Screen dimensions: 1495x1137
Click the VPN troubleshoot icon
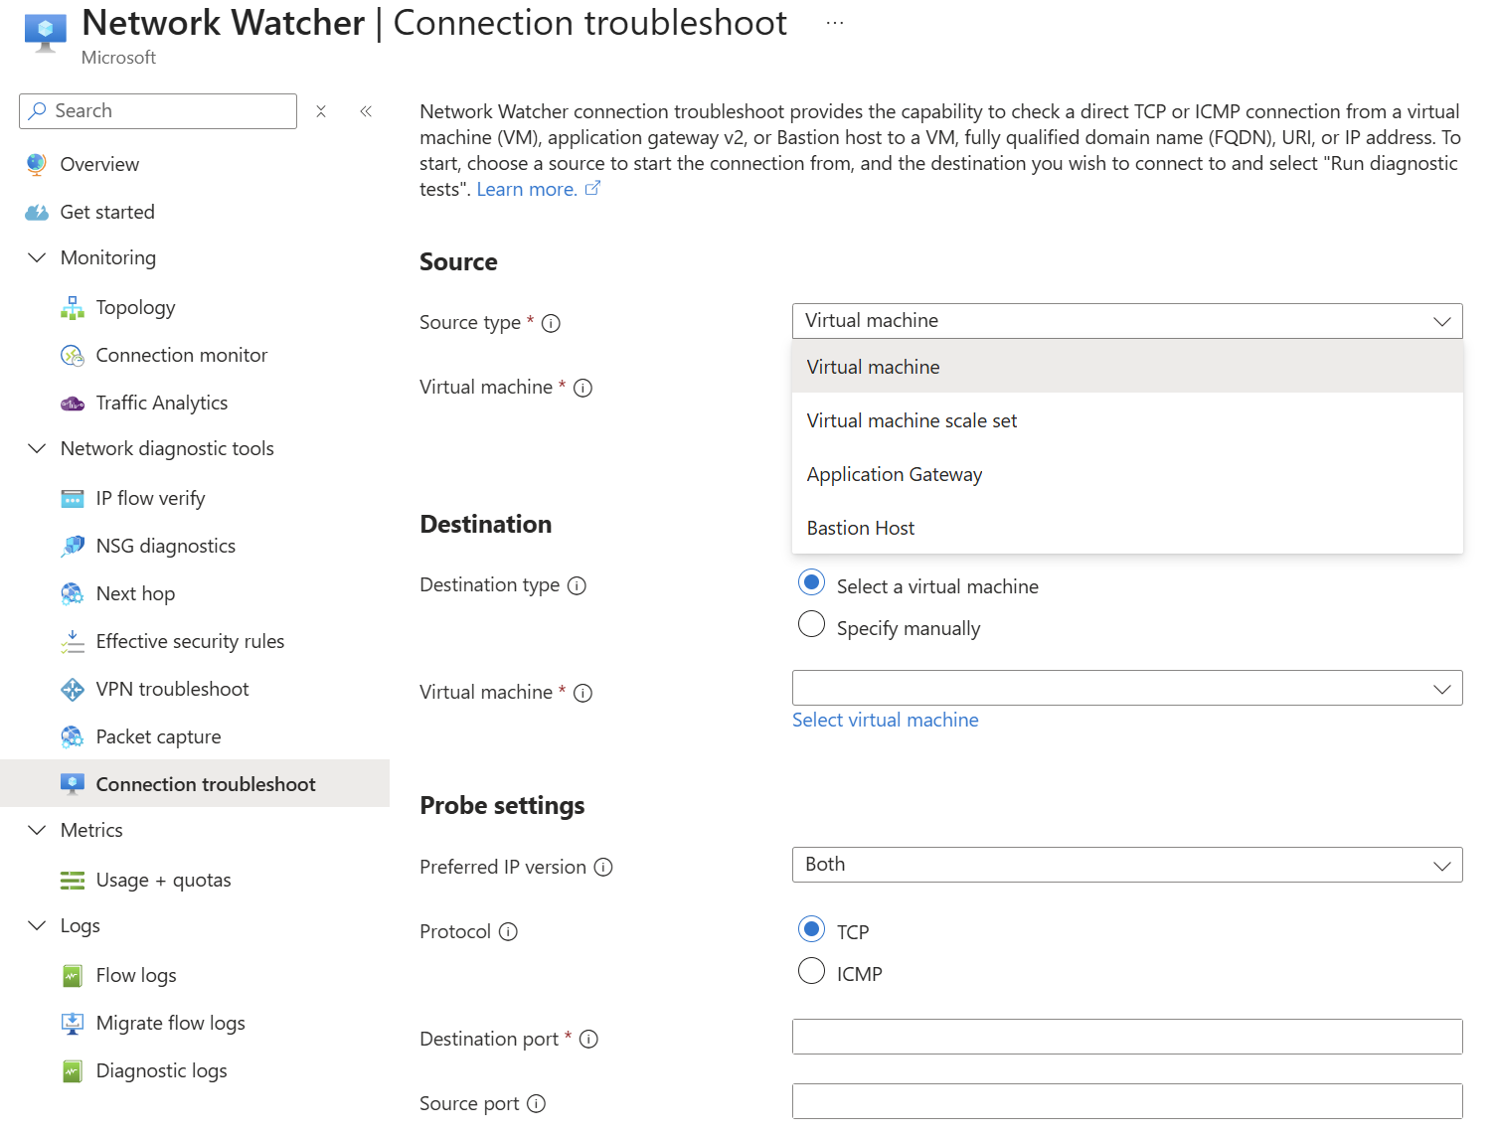(73, 690)
